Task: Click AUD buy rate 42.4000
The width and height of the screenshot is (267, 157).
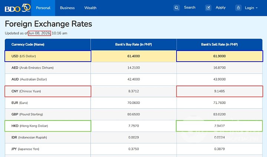Action: [133, 79]
